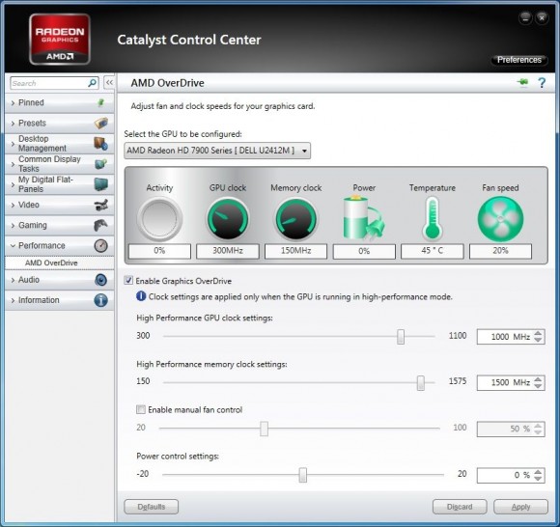
Task: Minimize the Catalyst Control Center window
Action: pyautogui.click(x=525, y=17)
